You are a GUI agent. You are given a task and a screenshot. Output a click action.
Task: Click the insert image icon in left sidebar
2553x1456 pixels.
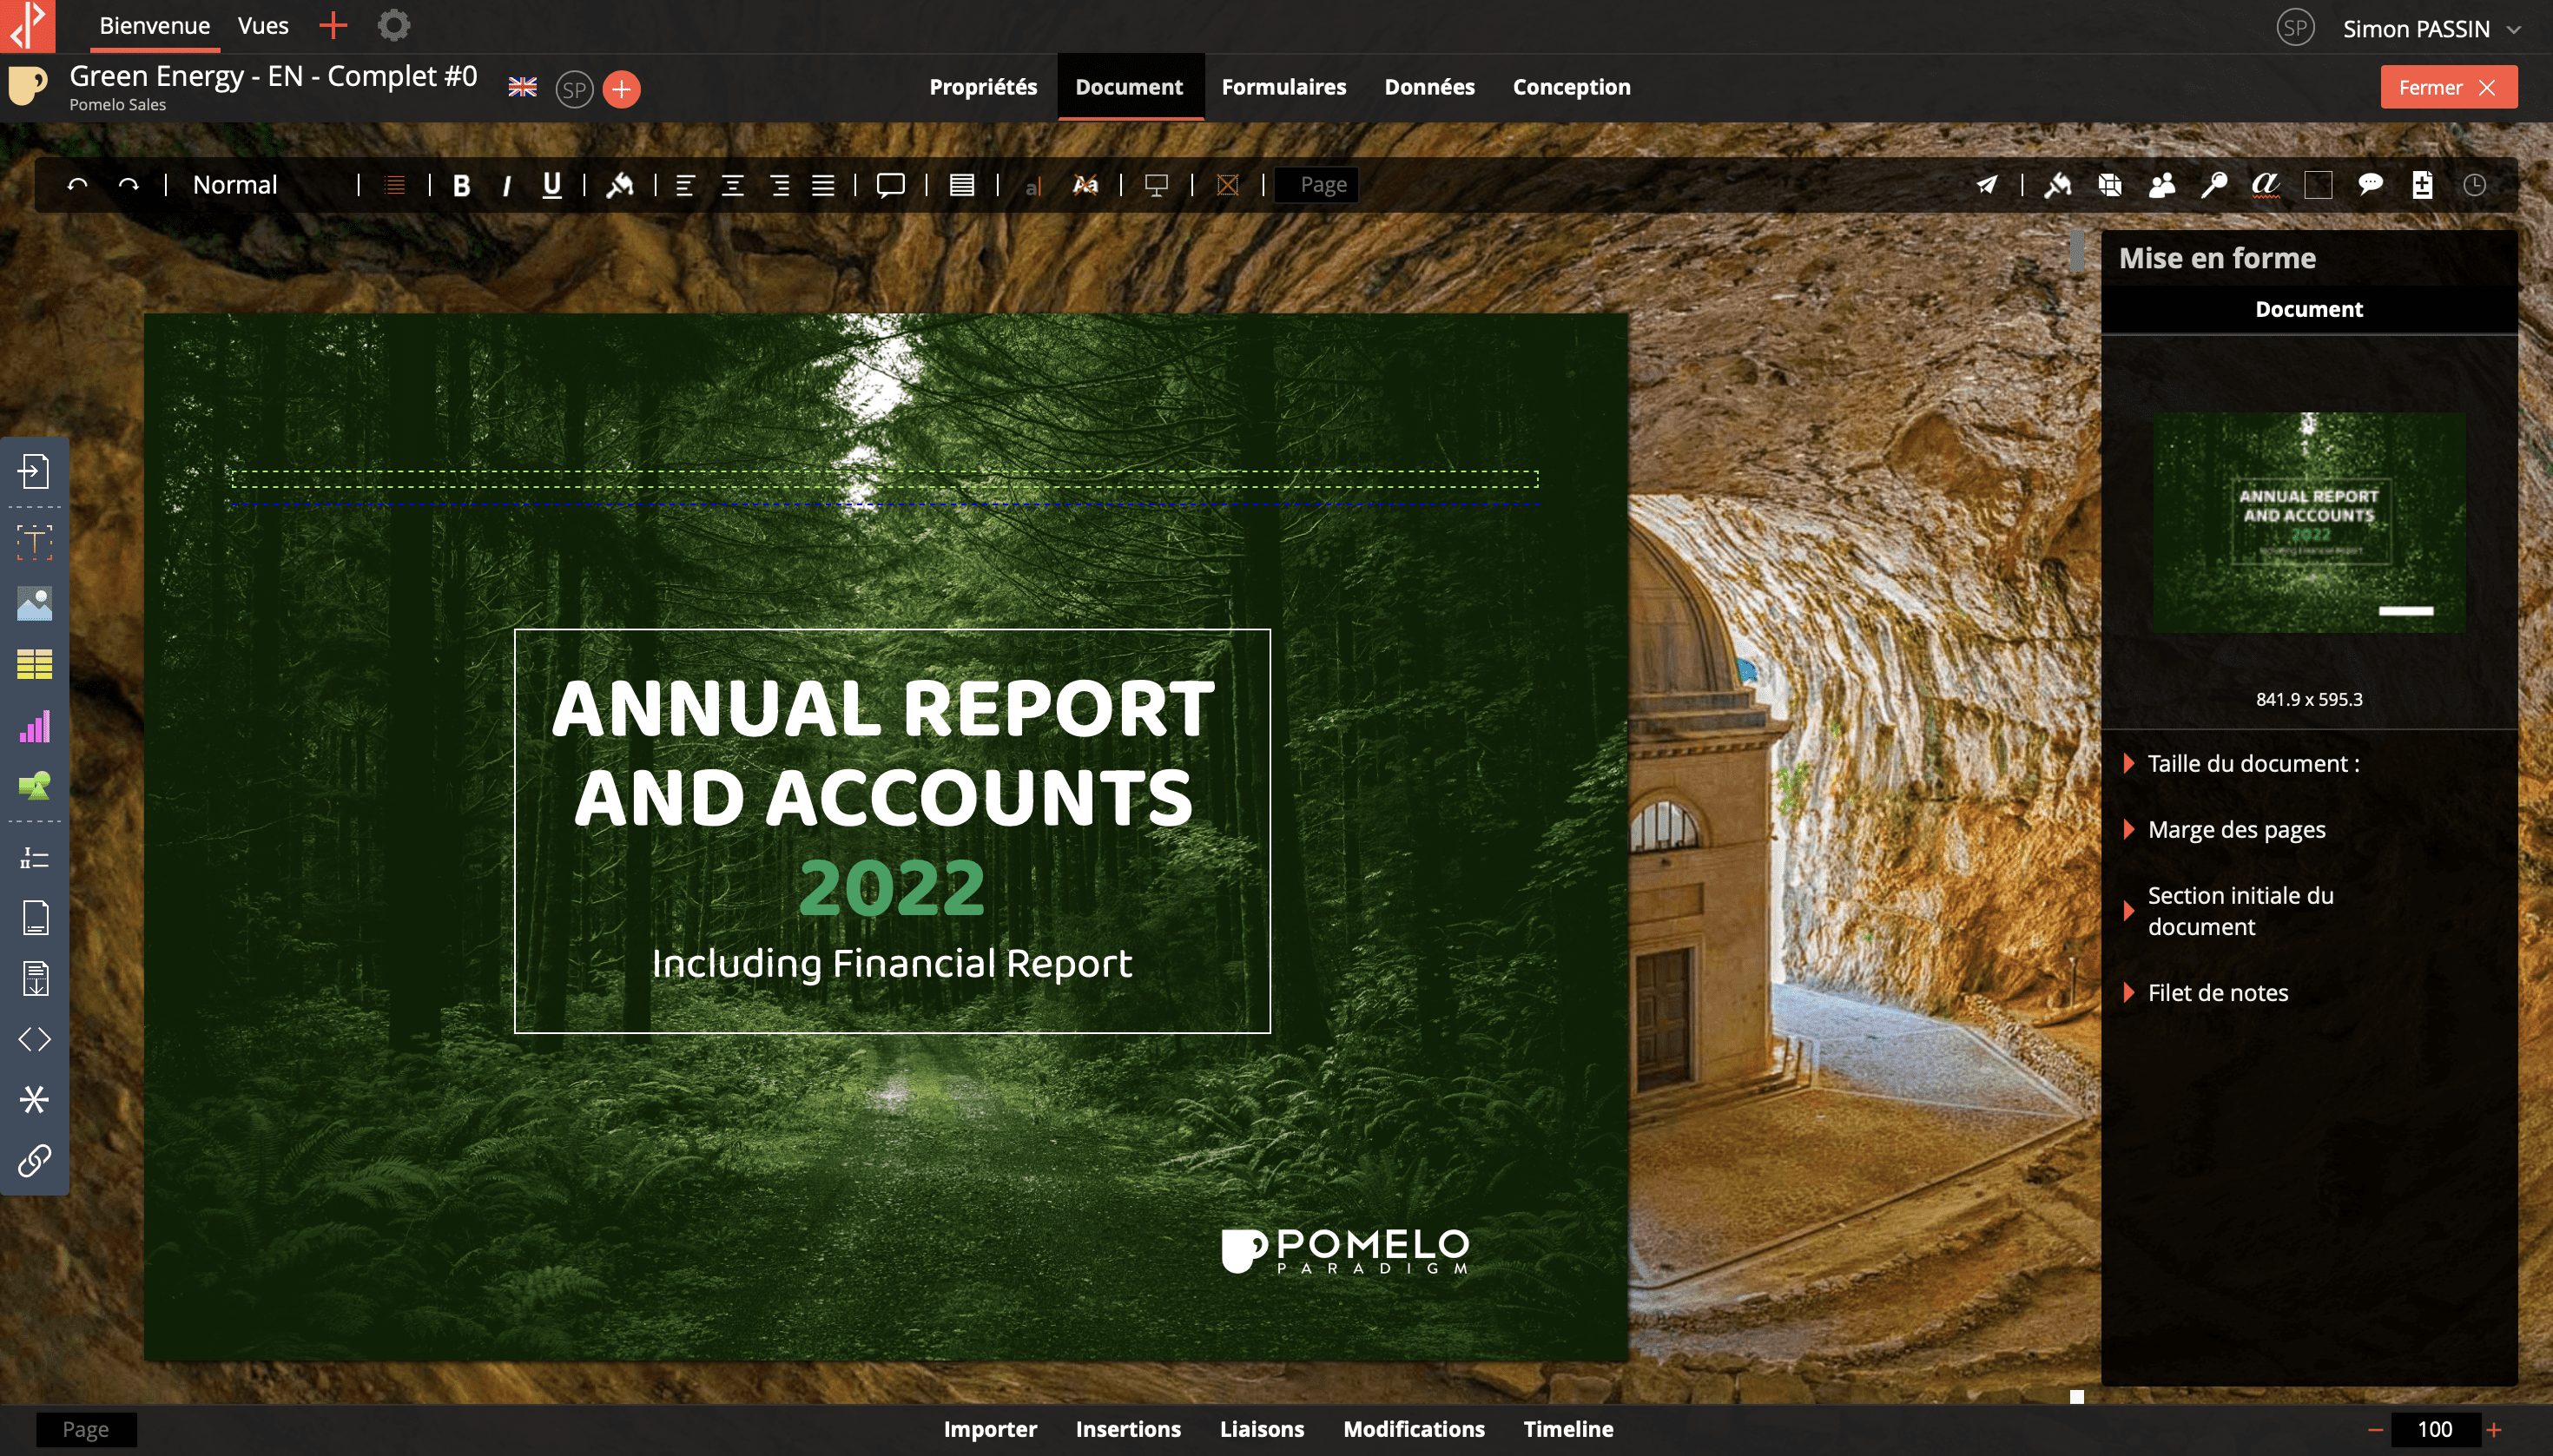pyautogui.click(x=34, y=603)
